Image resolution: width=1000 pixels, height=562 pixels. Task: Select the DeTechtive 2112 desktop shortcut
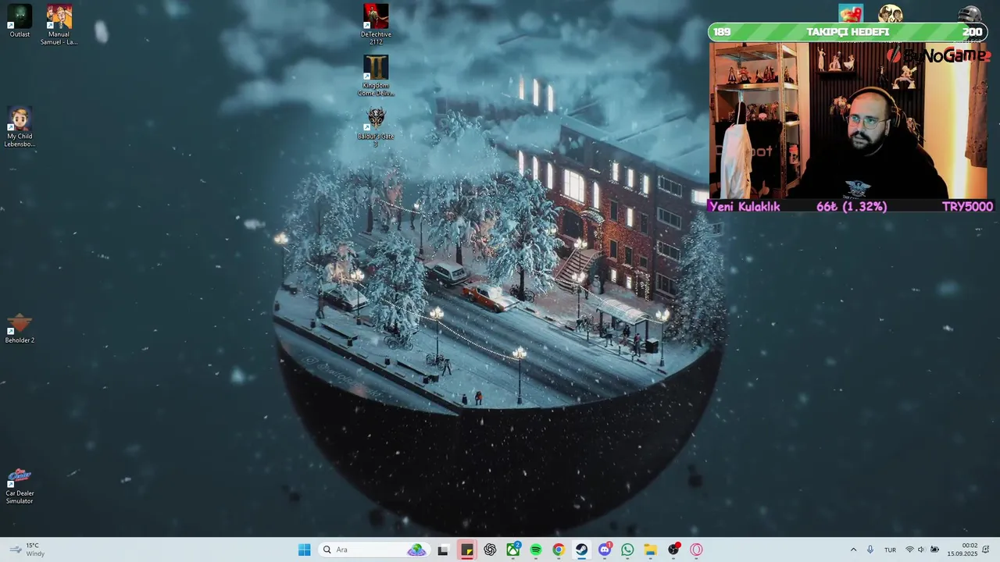point(376,24)
